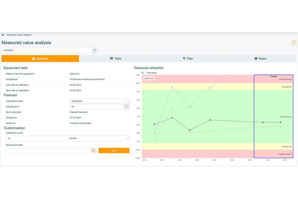Open the calendar picker for Manual due date
The image size is (298, 199).
93,151
